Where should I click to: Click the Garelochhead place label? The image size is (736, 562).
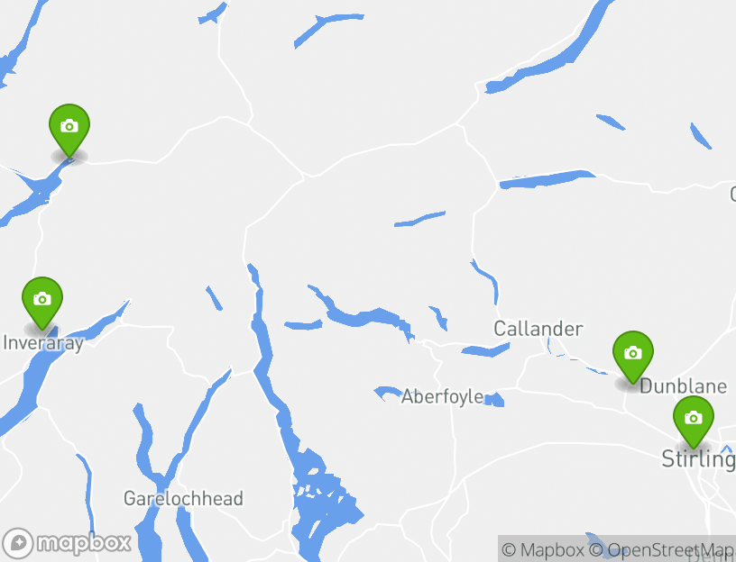(183, 498)
